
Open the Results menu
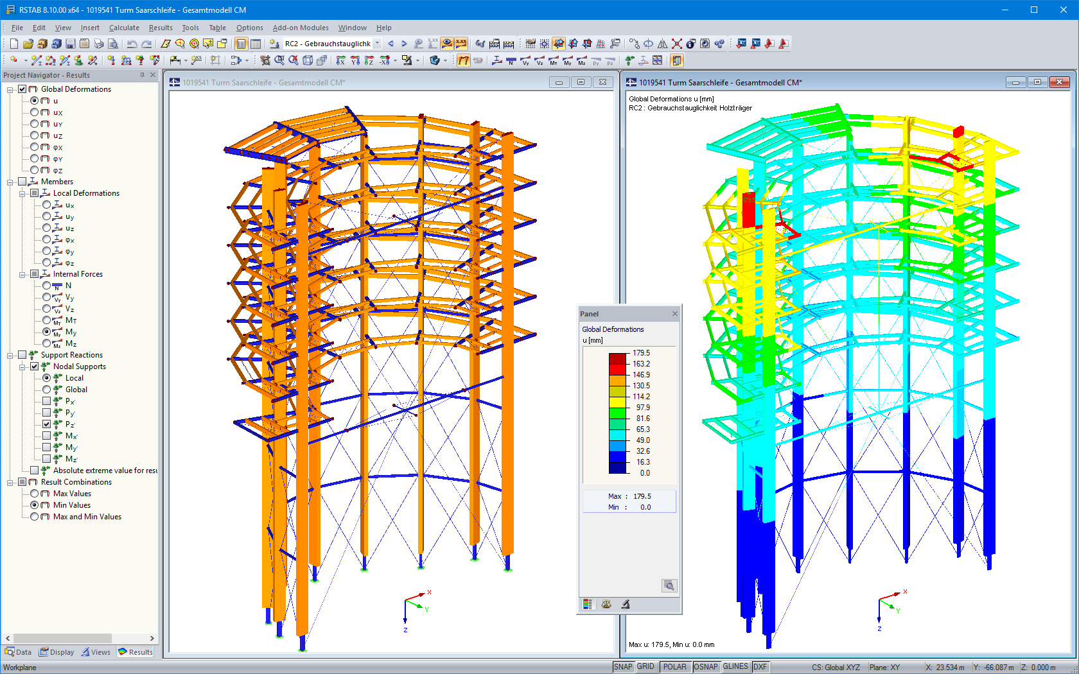tap(161, 28)
